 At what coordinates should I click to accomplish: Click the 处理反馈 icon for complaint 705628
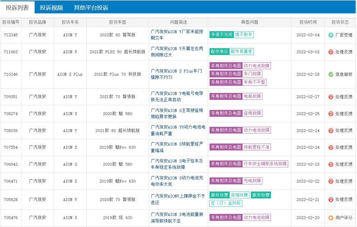[331, 200]
